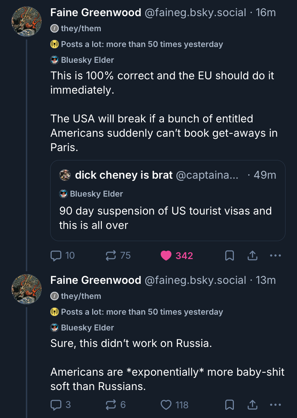297x418 pixels.
Task: Bookmark the first post about the EU
Action: [230, 255]
